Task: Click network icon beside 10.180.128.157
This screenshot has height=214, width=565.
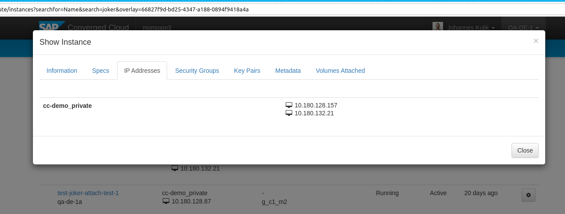Action: point(289,105)
